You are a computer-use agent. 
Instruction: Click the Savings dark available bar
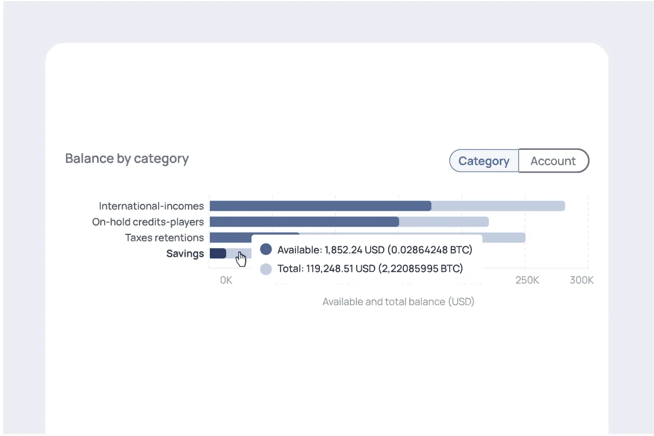[217, 253]
